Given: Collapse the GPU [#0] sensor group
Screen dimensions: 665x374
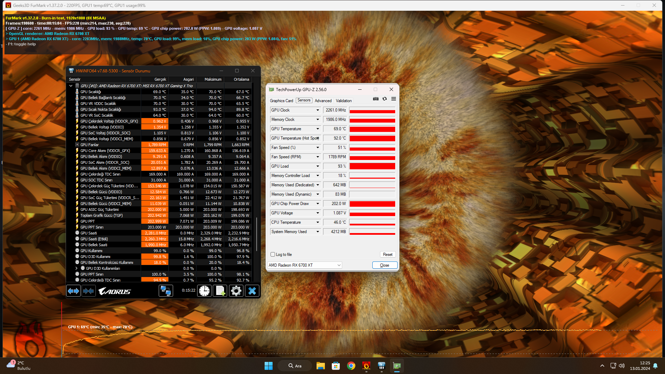Looking at the screenshot, I should point(71,86).
